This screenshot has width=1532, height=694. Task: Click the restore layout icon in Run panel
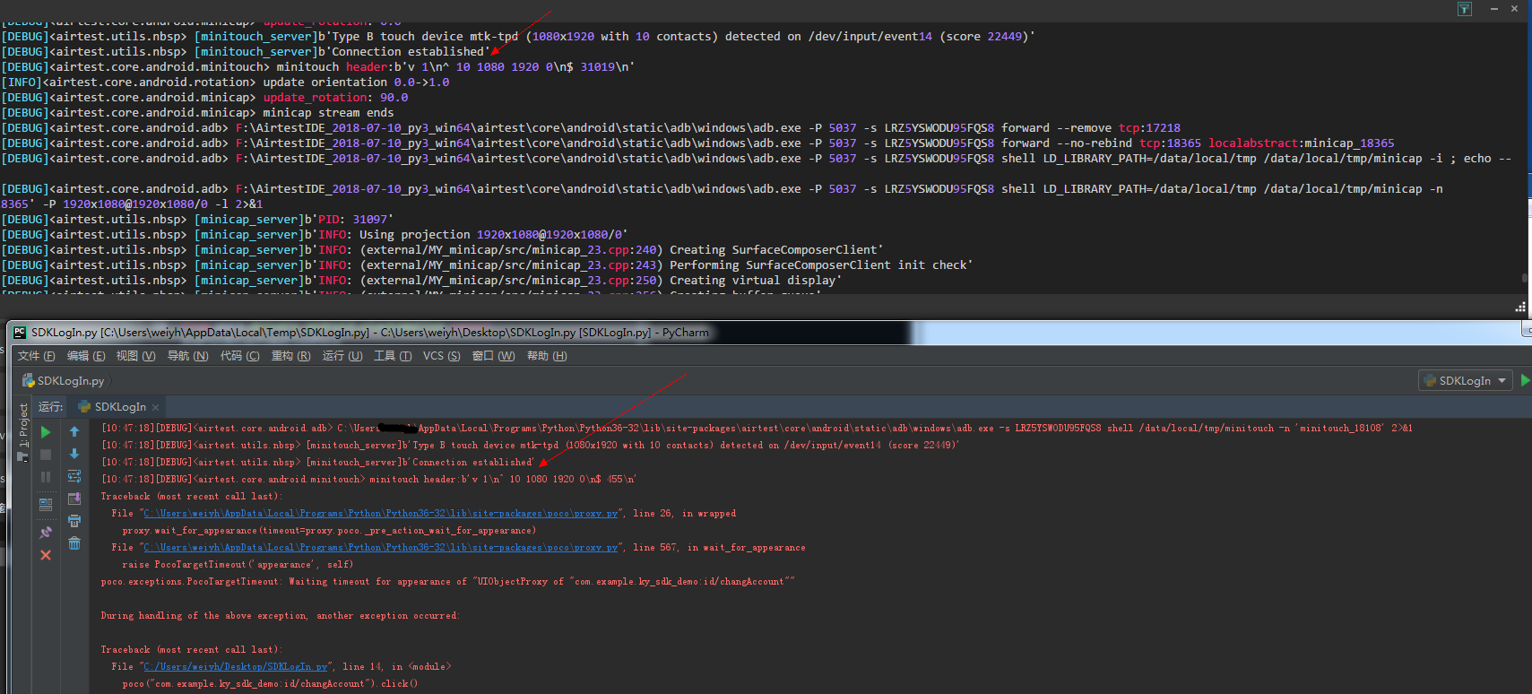pos(46,505)
